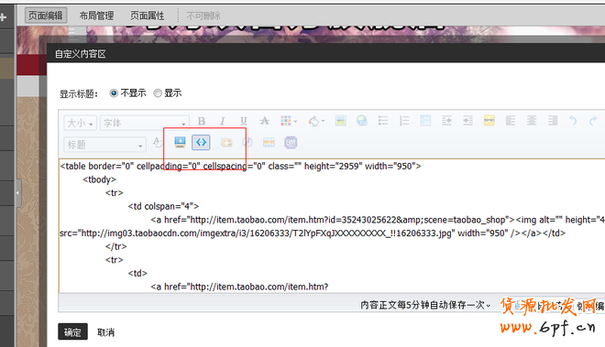The height and width of the screenshot is (347, 605).
Task: Click the 取消 cancel link
Action: click(105, 332)
